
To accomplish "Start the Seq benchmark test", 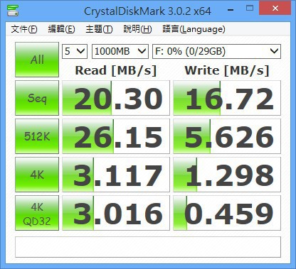I will pyautogui.click(x=37, y=98).
